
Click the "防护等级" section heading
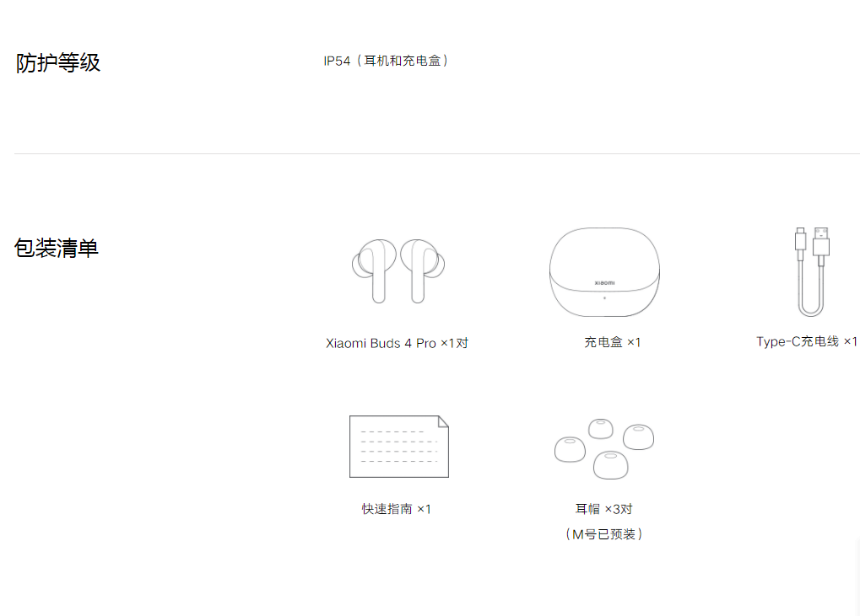click(58, 63)
